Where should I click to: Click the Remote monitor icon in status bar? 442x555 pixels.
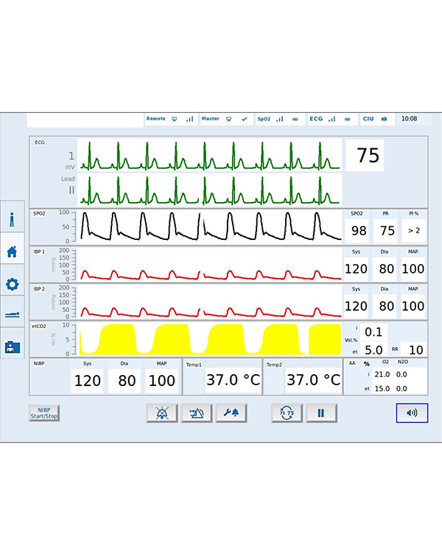[174, 120]
